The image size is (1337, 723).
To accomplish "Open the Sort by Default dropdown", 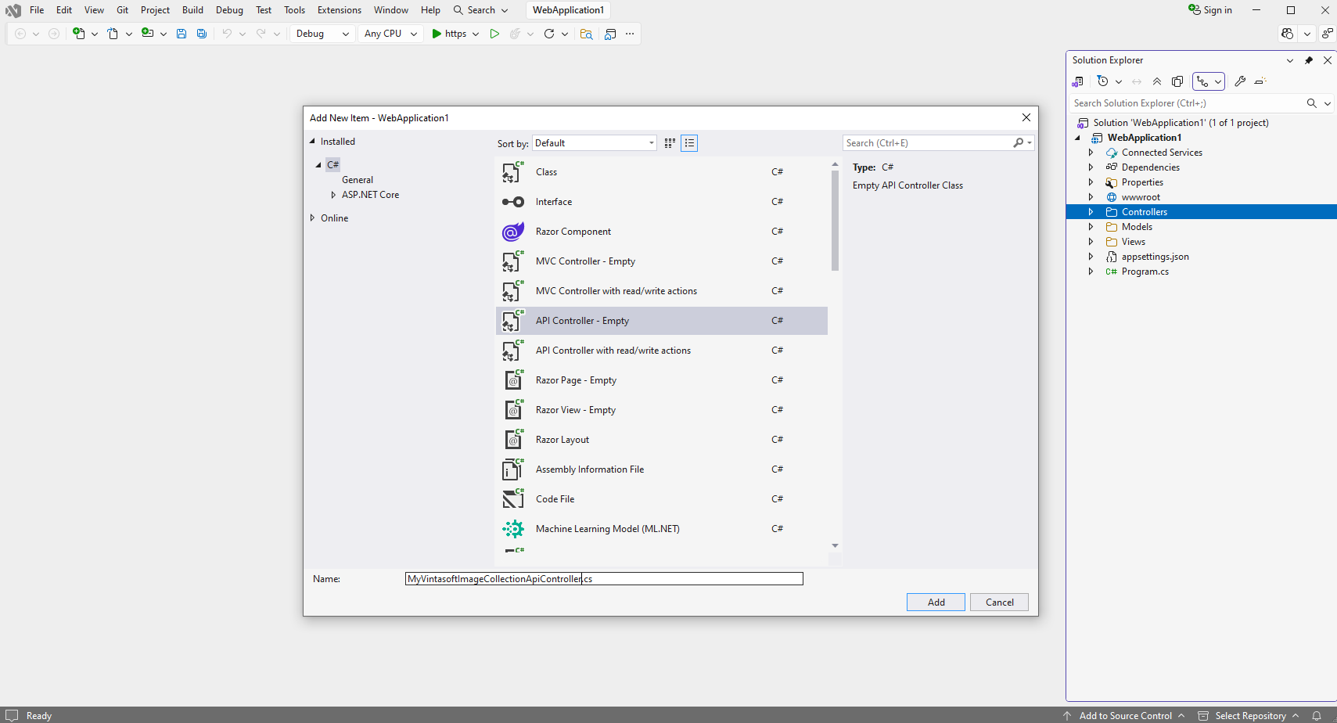I will 595,143.
